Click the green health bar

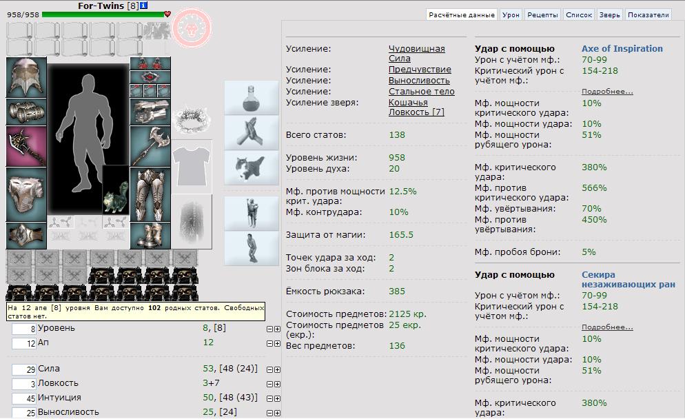pos(103,14)
